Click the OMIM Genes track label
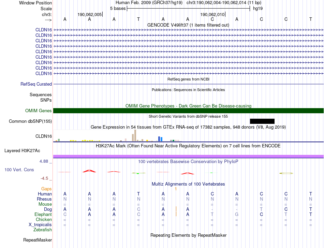Screen dimensions: 324x248 tap(39, 111)
